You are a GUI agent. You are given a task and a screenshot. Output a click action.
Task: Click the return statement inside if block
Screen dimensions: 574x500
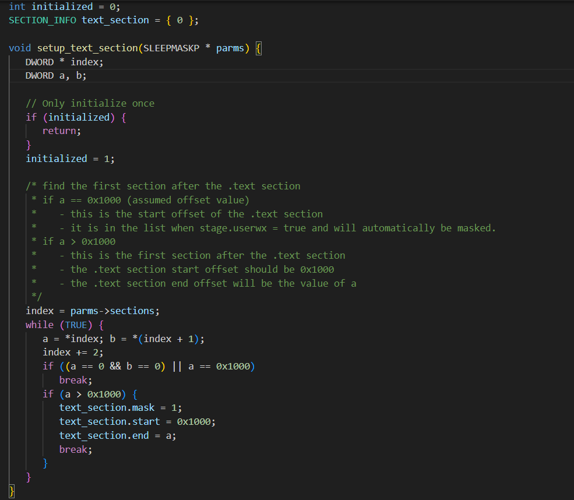click(x=62, y=131)
